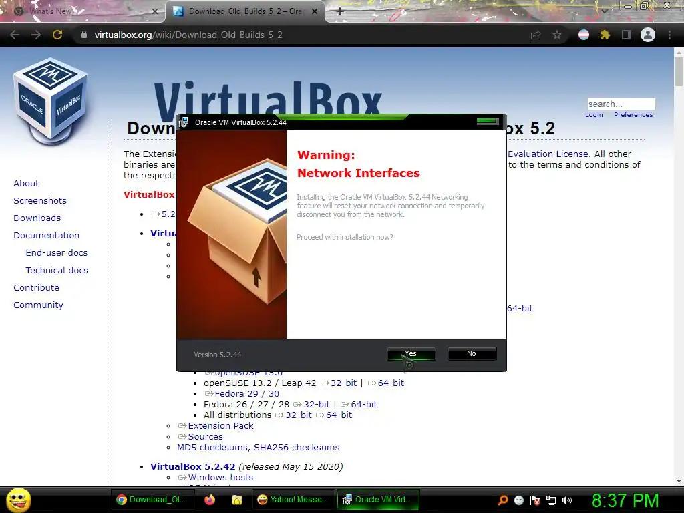Open the file folder taskbar icon
Viewport: 684px width, 513px height.
click(237, 500)
